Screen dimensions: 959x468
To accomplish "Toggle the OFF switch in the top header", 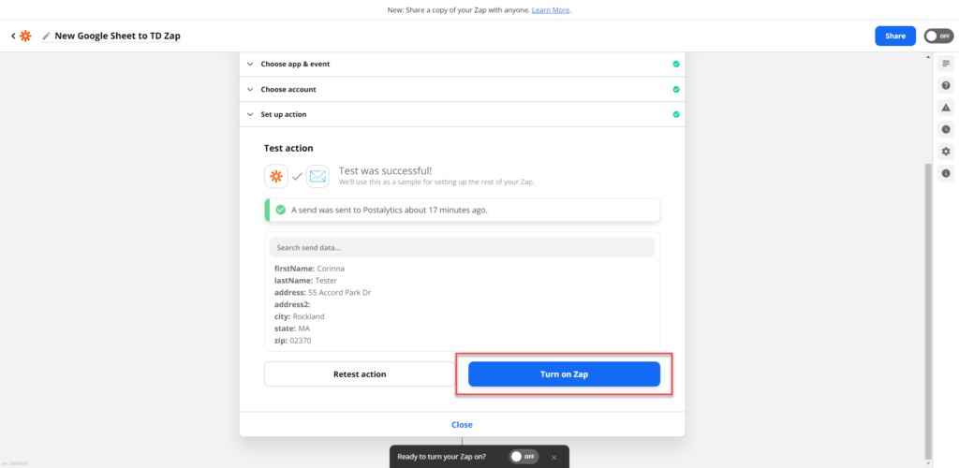I will pyautogui.click(x=938, y=37).
